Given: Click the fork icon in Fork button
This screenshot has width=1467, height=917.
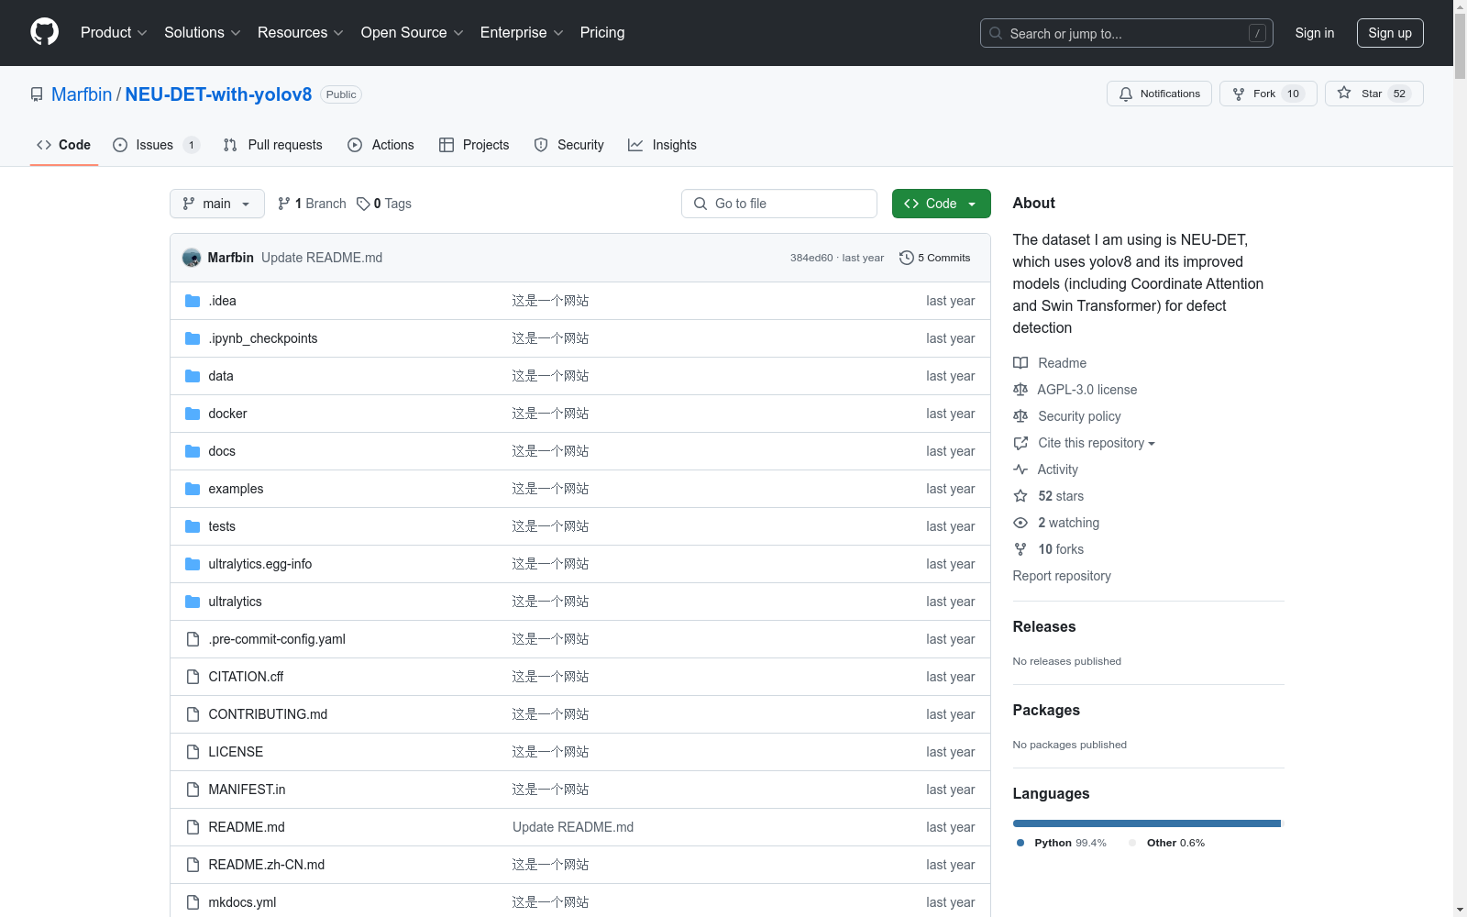Looking at the screenshot, I should (1239, 94).
